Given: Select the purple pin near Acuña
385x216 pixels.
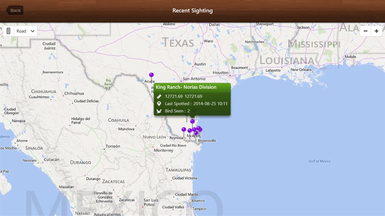Looking at the screenshot, I should click(x=151, y=75).
